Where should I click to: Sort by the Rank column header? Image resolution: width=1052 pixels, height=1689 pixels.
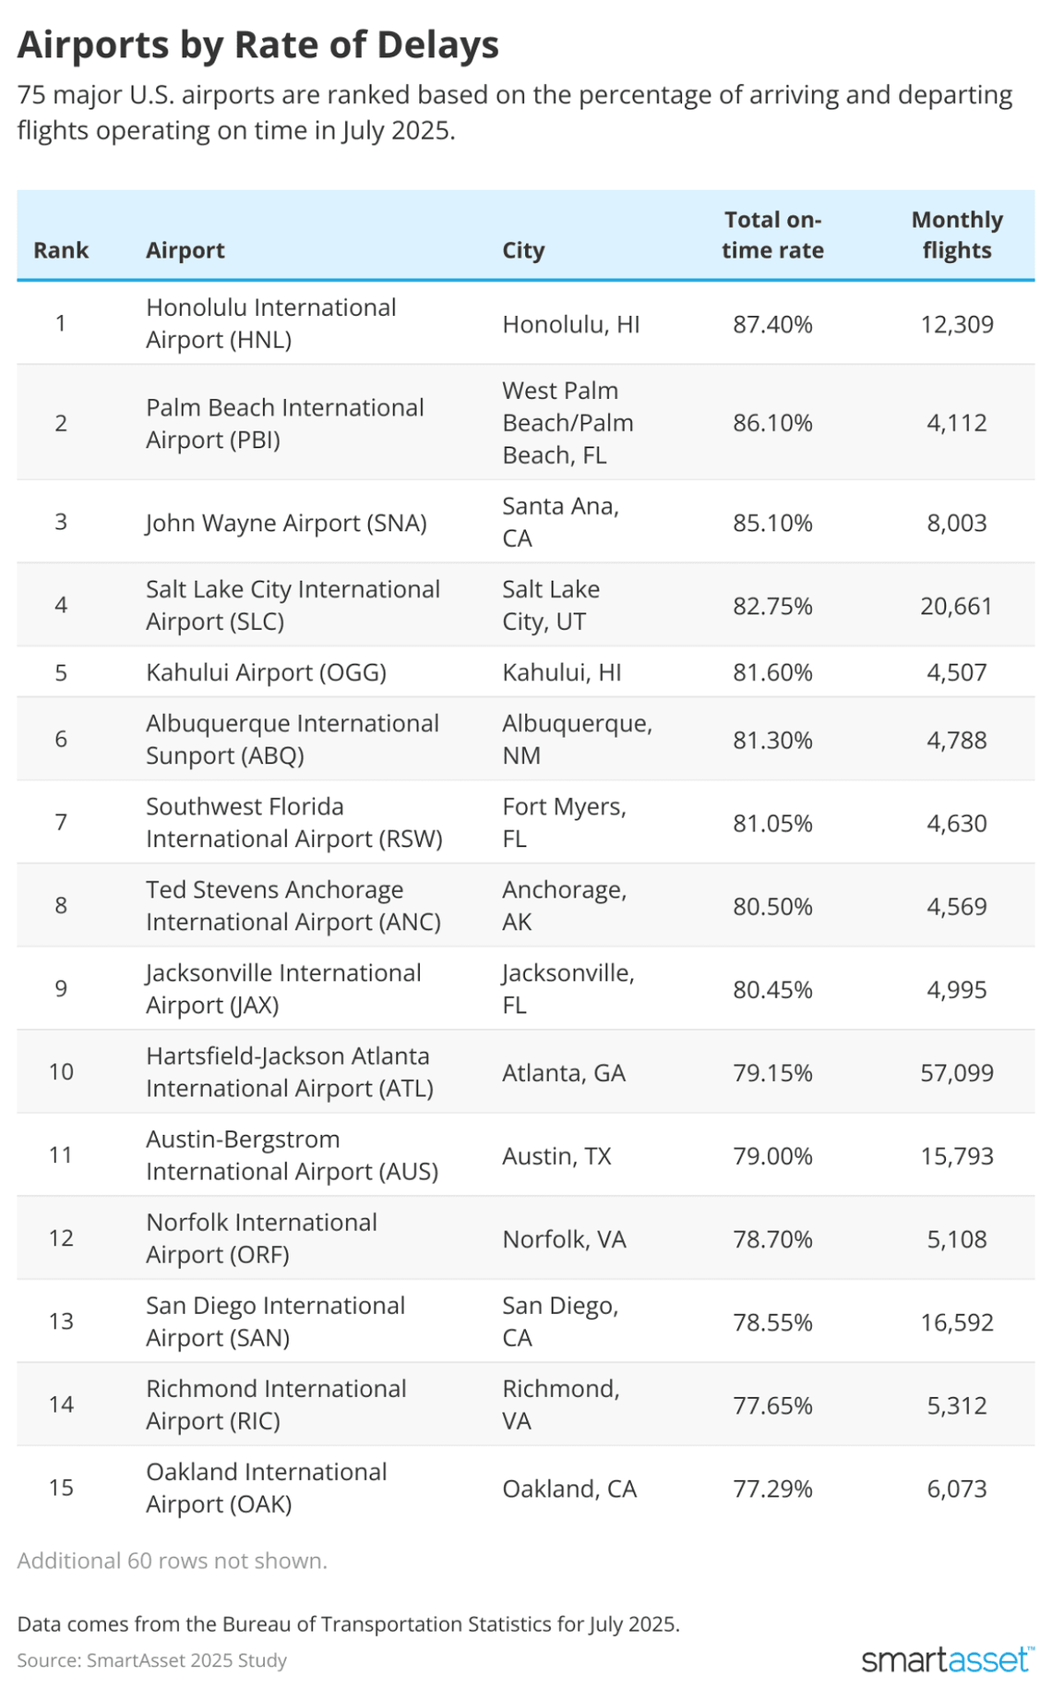tap(61, 250)
